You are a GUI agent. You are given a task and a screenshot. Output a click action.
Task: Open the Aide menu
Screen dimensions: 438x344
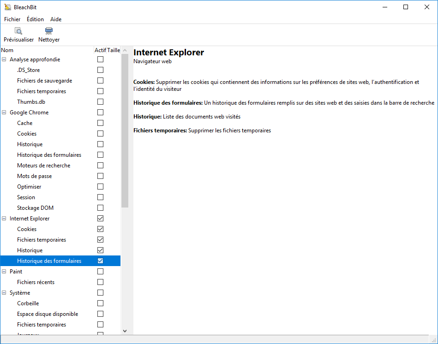[x=56, y=19]
